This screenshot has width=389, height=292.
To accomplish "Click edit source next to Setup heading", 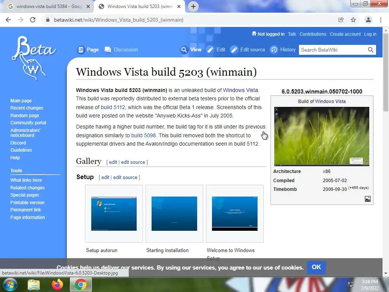I will (125, 177).
